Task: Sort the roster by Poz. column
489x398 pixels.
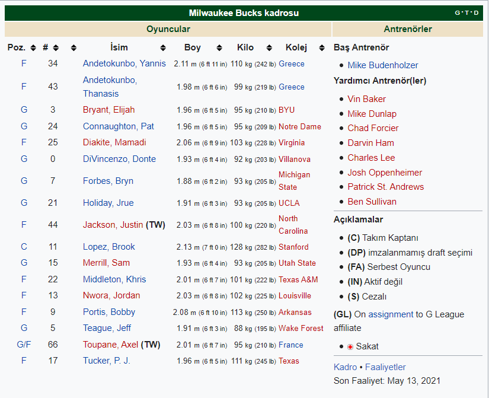Action: tap(33, 47)
